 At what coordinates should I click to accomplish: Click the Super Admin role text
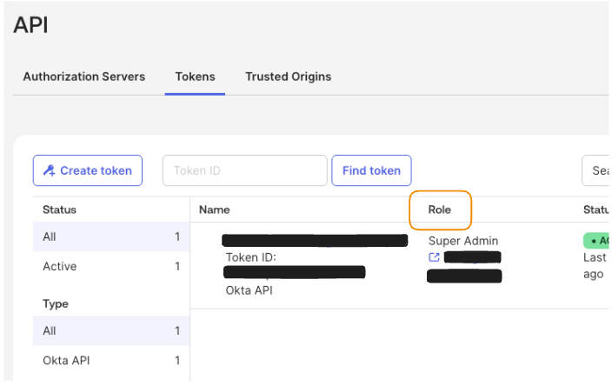tap(463, 241)
